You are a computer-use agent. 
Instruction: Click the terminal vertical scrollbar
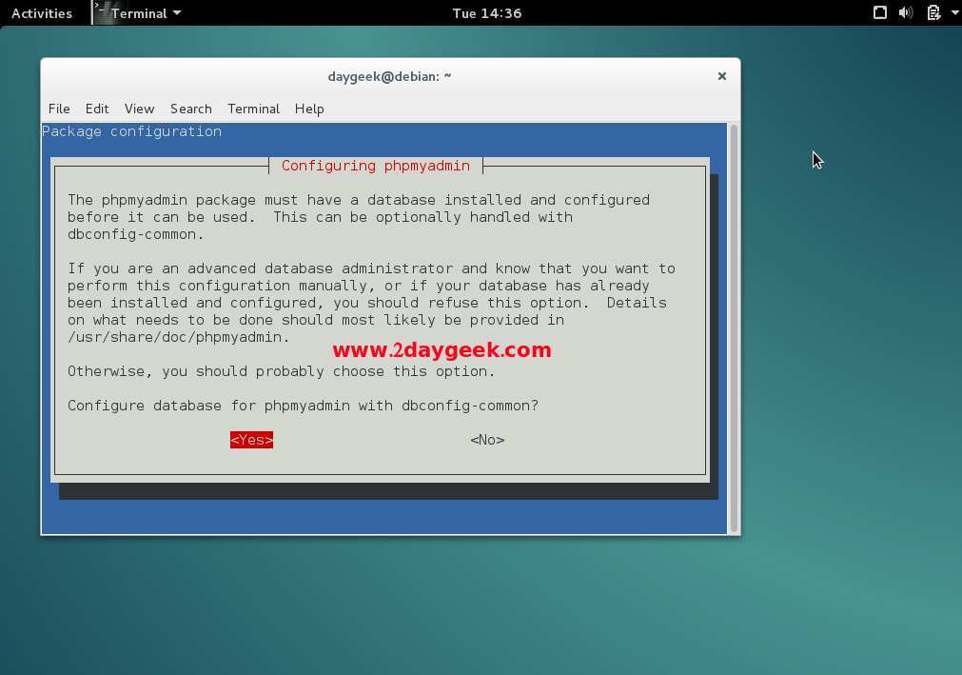[734, 328]
